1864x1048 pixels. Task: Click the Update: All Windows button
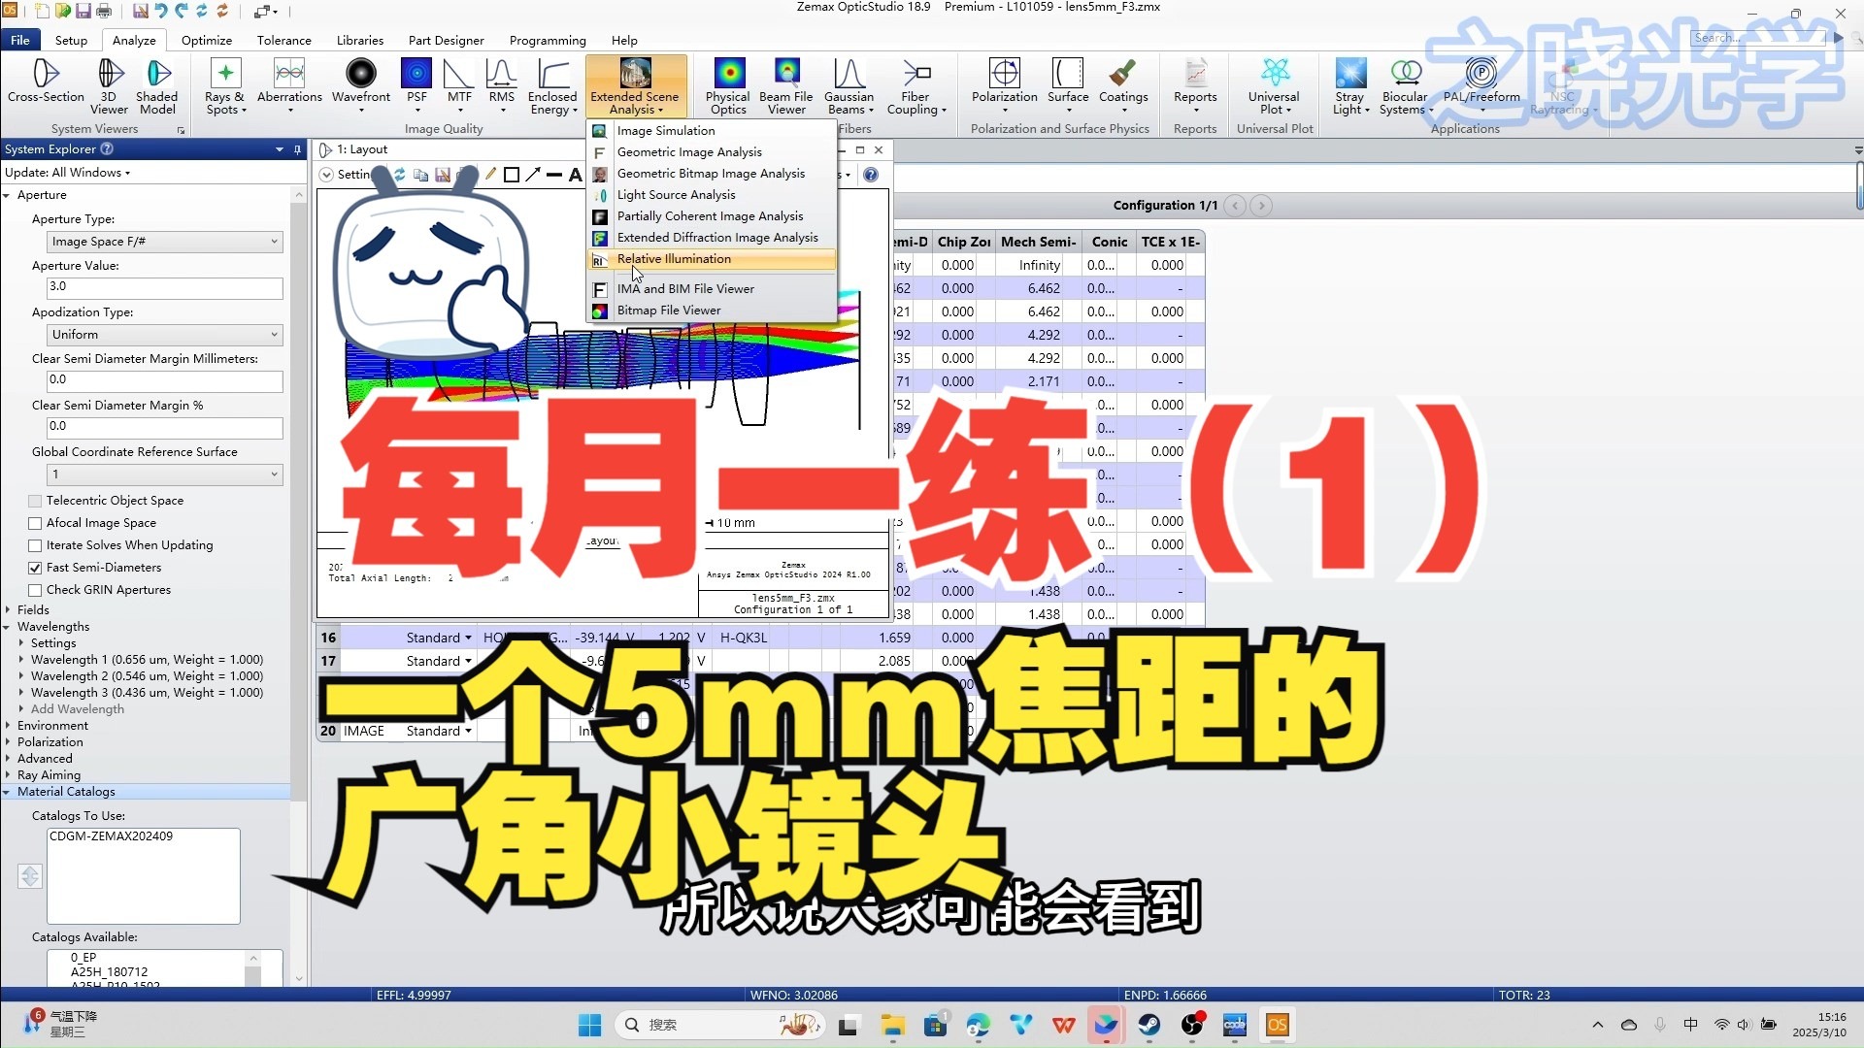pyautogui.click(x=67, y=172)
